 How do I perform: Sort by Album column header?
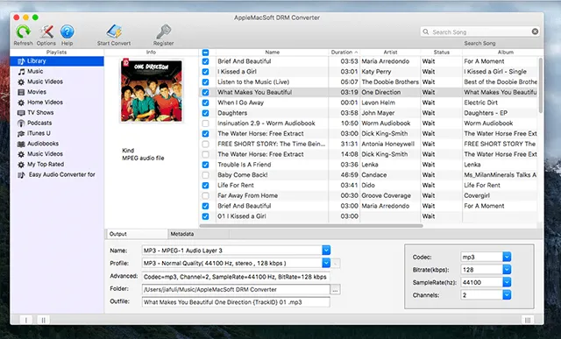click(505, 53)
